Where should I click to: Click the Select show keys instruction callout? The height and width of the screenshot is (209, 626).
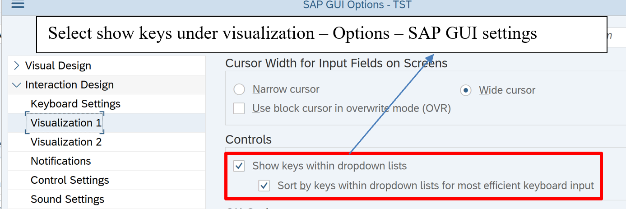[x=292, y=33]
